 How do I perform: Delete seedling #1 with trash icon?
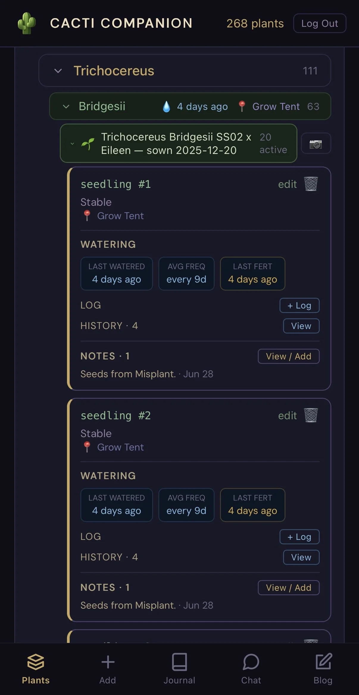click(311, 184)
